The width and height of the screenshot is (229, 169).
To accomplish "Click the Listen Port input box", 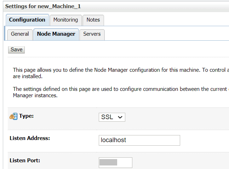I will pyautogui.click(x=115, y=163).
